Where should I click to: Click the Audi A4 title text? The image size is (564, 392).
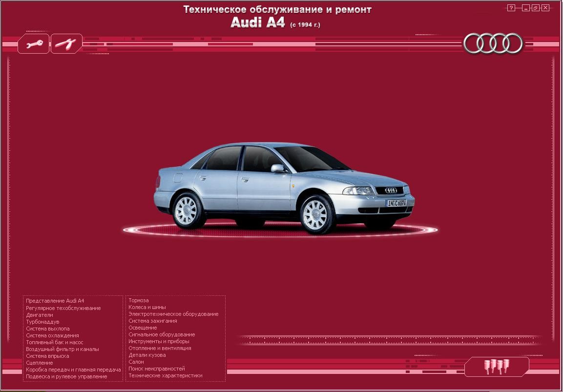pyautogui.click(x=257, y=22)
